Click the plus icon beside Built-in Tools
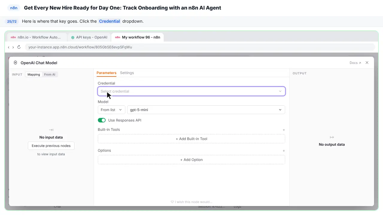This screenshot has height=215, width=383. click(284, 130)
